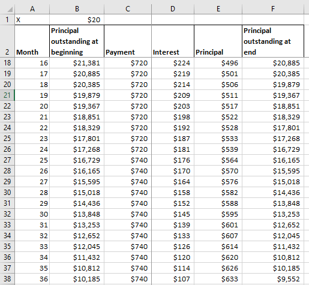Click interest cell $107

pos(173,279)
